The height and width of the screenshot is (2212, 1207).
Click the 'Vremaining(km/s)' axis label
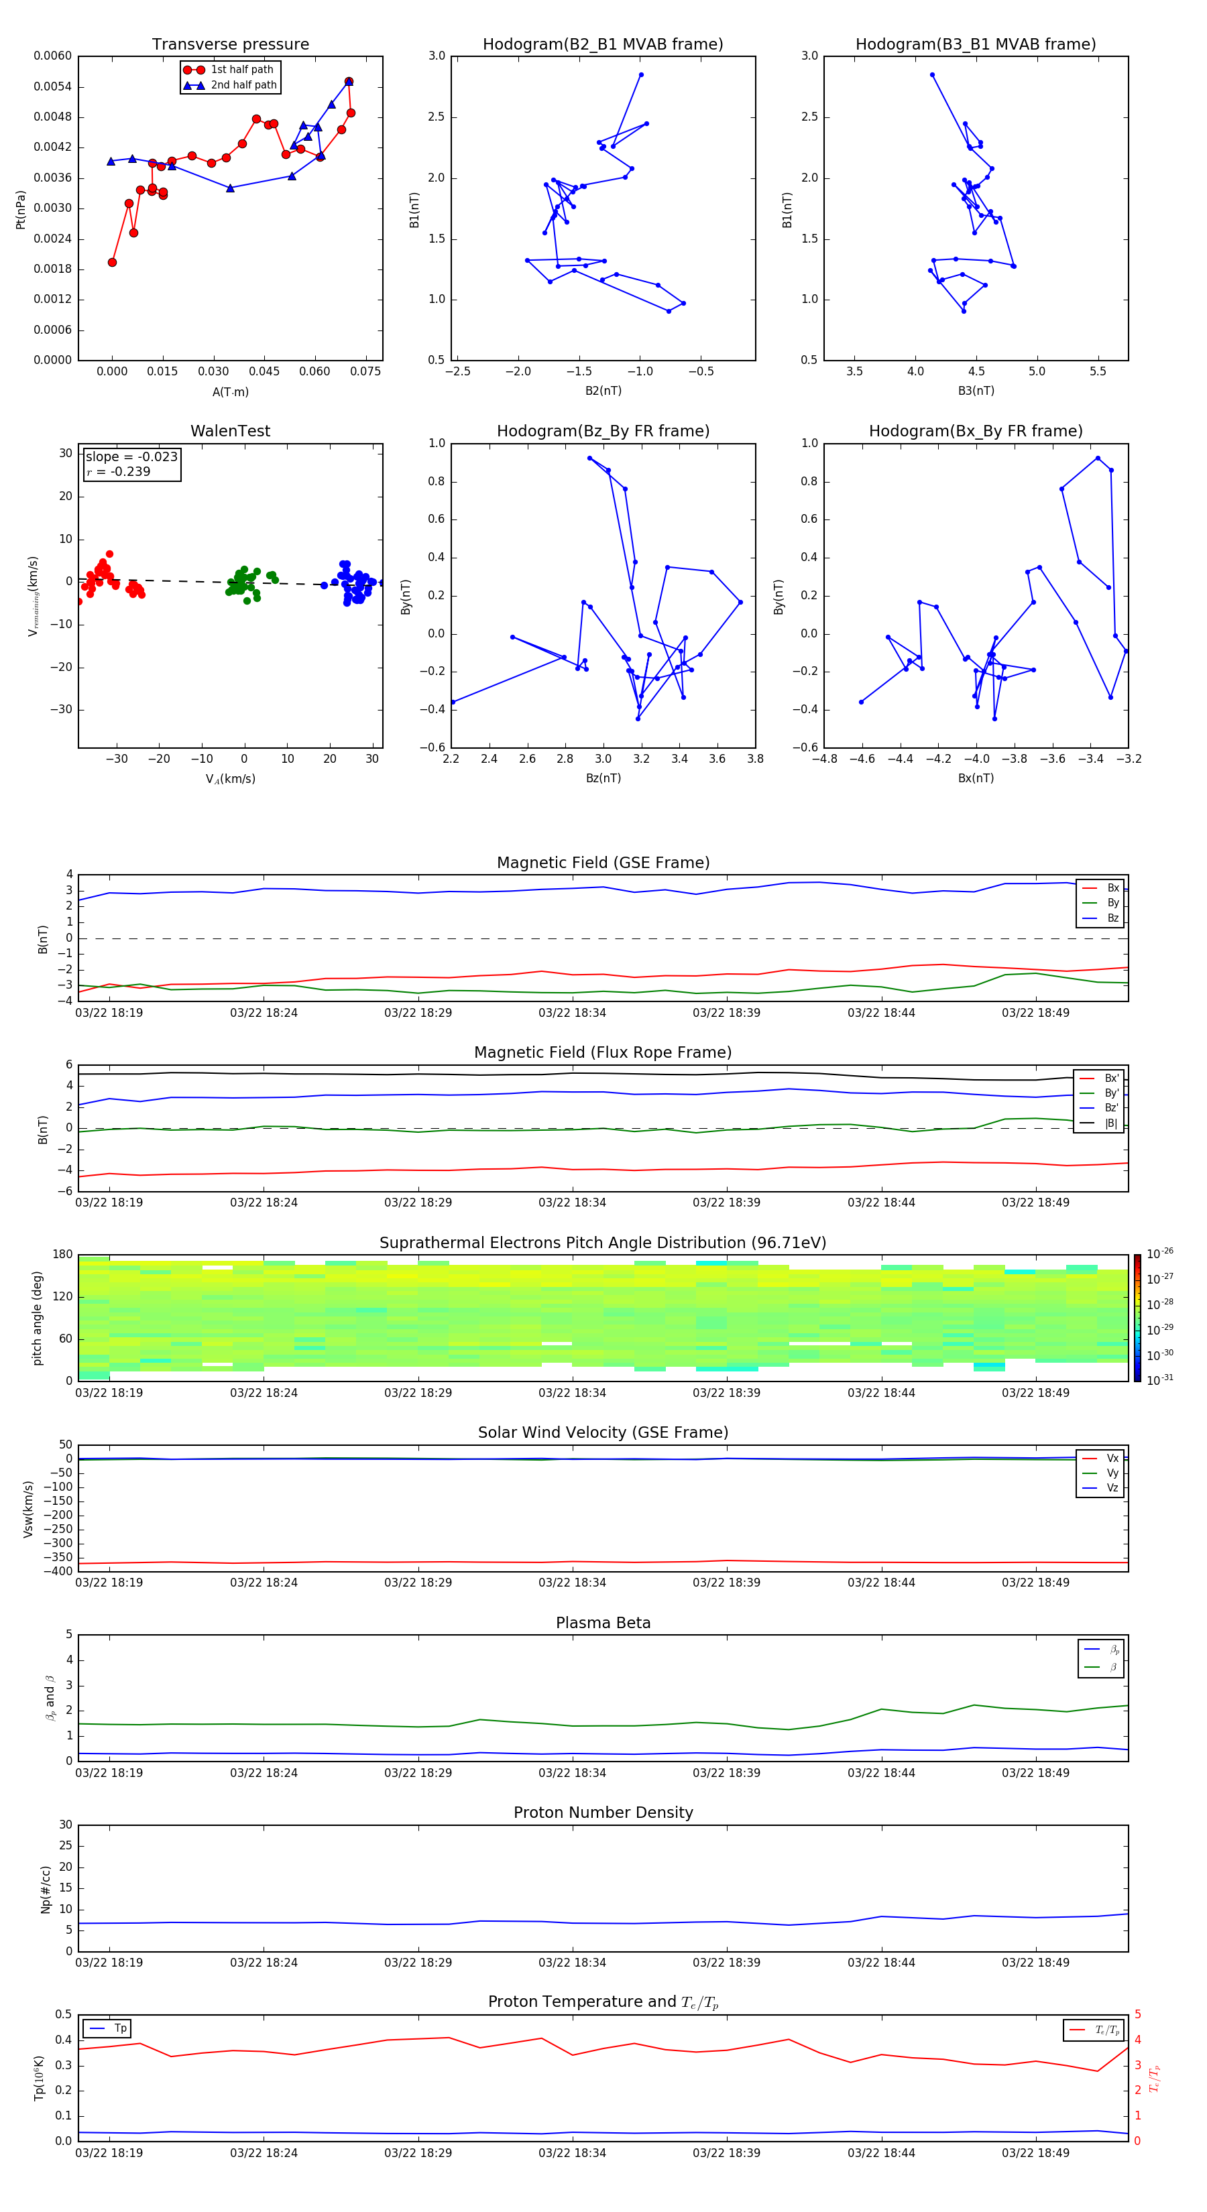pos(33,596)
